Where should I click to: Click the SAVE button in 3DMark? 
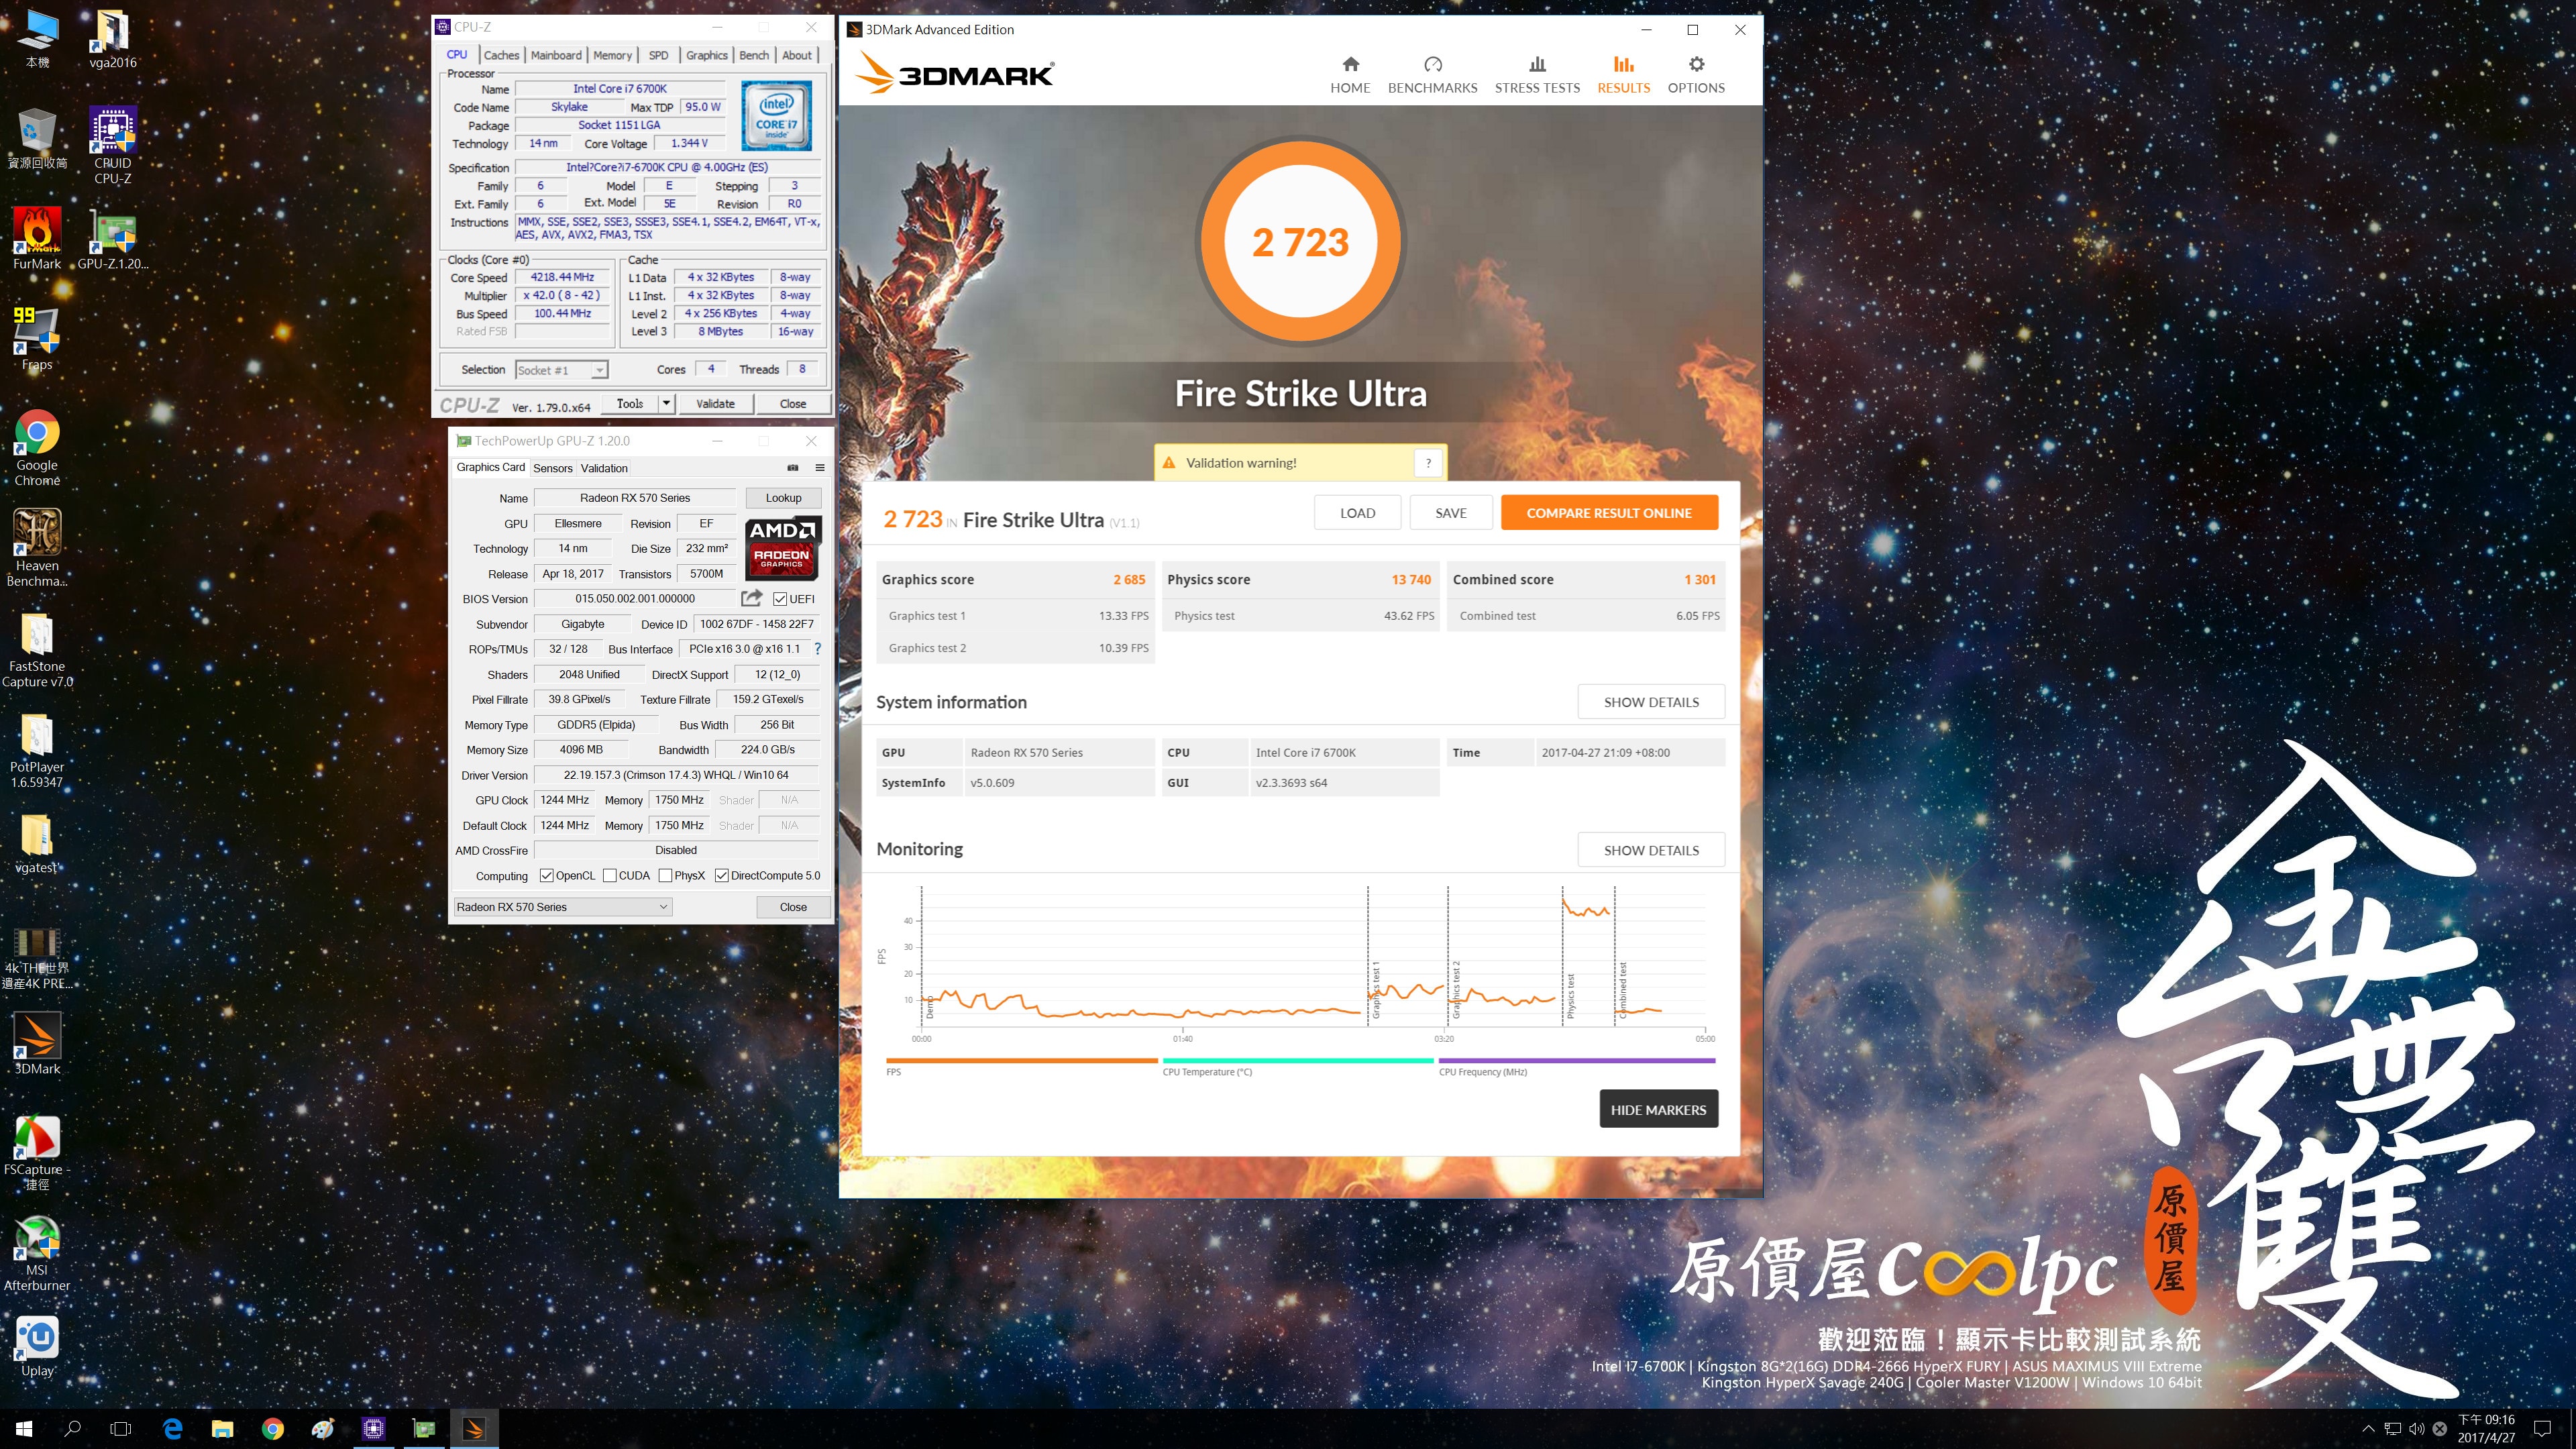(1450, 513)
